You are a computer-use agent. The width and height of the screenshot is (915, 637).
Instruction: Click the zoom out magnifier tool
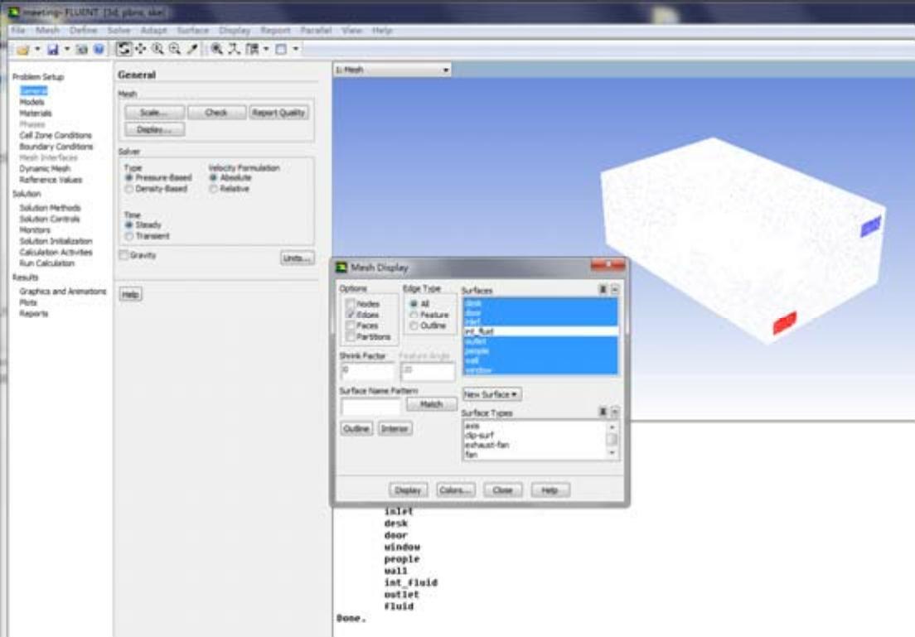(174, 50)
